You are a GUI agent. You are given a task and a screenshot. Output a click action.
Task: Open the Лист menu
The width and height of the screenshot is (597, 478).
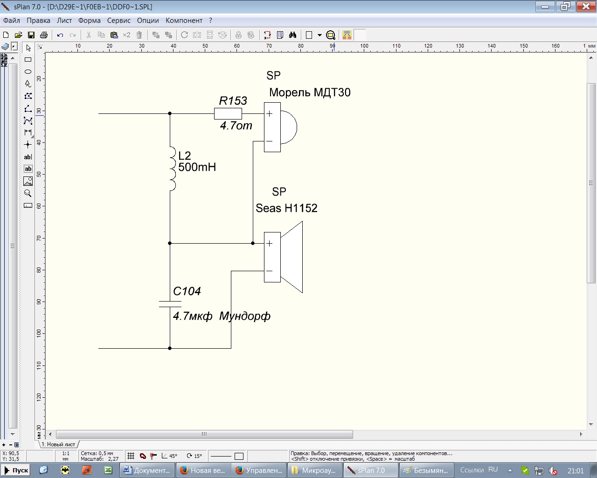click(64, 21)
